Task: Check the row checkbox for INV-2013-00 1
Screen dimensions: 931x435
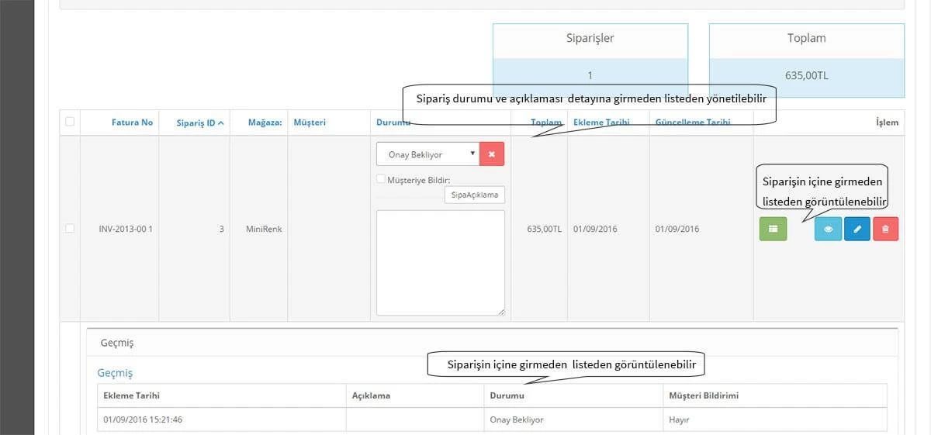Action: [x=70, y=229]
